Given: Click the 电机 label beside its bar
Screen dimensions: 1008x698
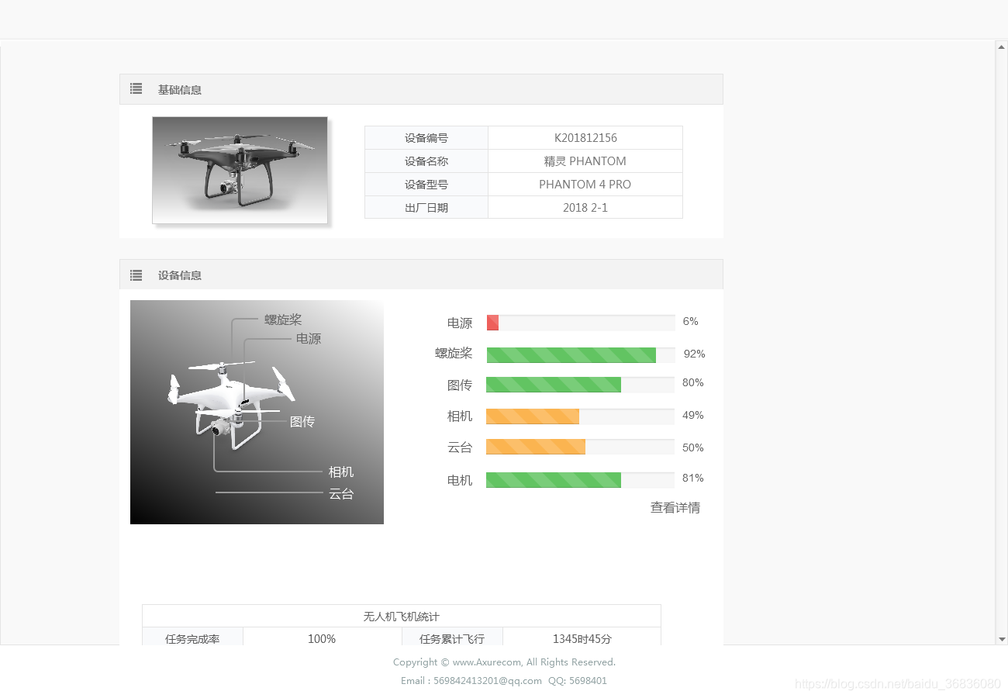Looking at the screenshot, I should coord(460,481).
